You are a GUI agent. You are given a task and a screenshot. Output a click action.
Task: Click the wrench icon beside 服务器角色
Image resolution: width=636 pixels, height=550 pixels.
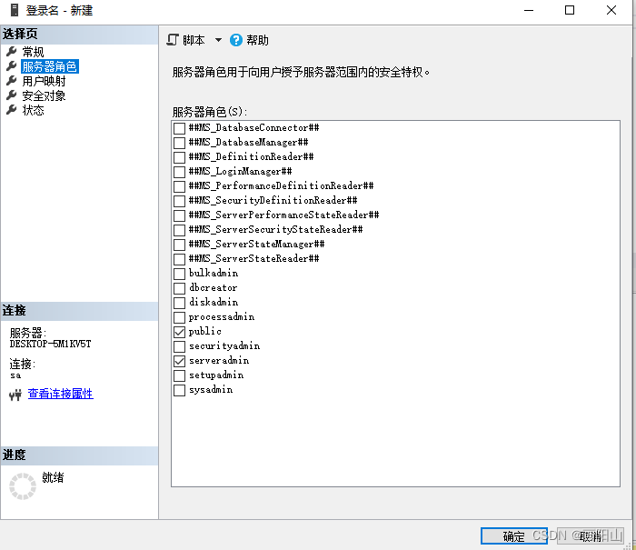pos(11,65)
